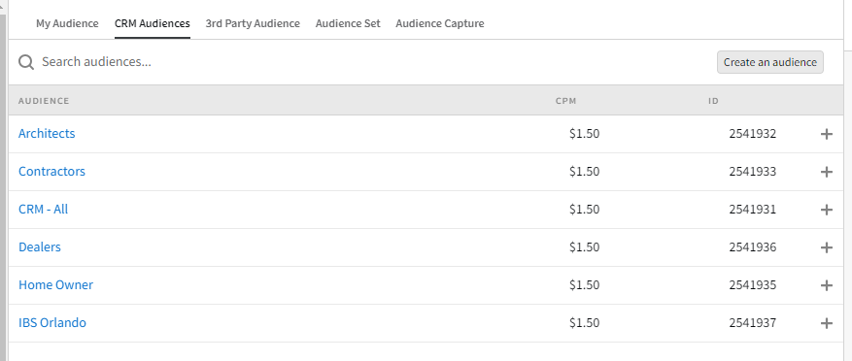Add IBS Orlando audience via plus icon
The width and height of the screenshot is (852, 361).
pos(826,323)
